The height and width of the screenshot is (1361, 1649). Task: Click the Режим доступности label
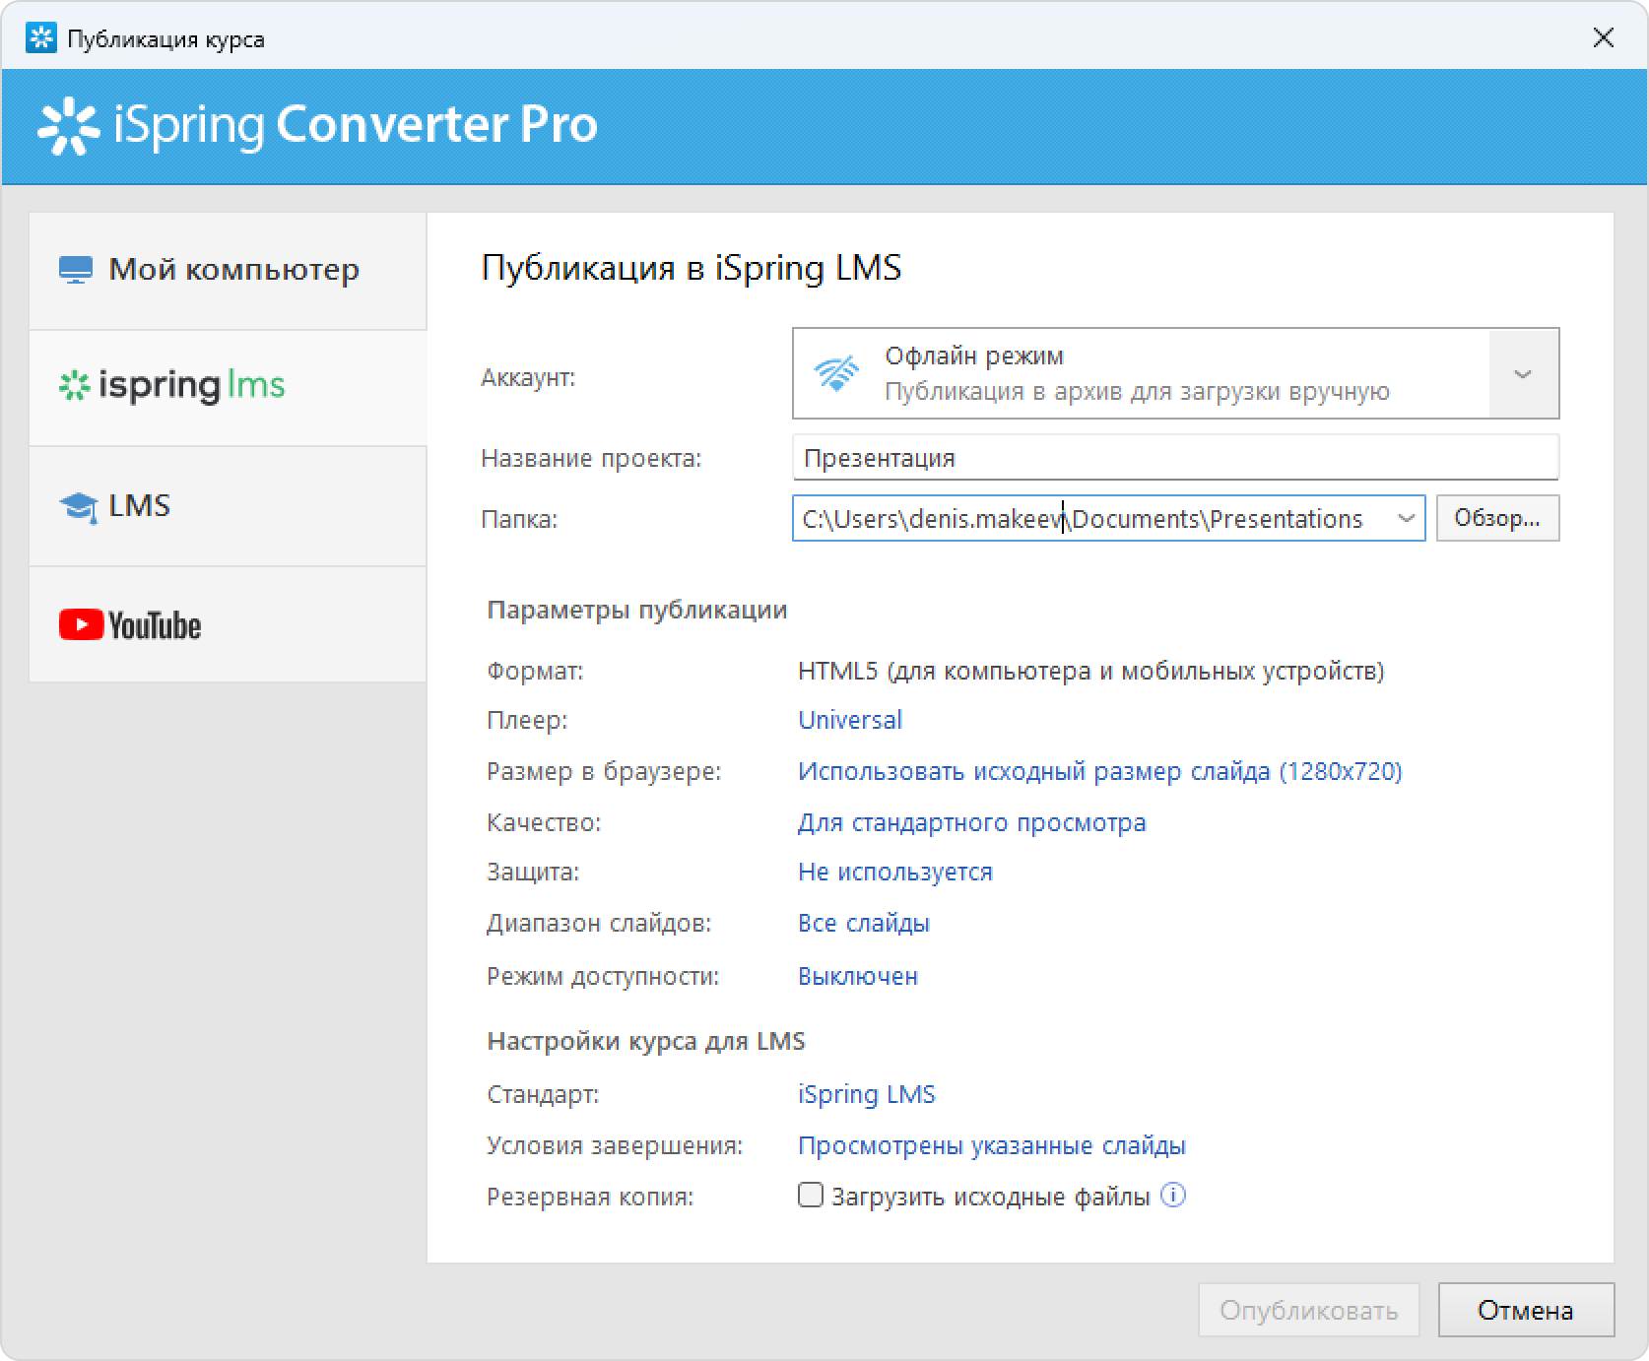pyautogui.click(x=603, y=976)
